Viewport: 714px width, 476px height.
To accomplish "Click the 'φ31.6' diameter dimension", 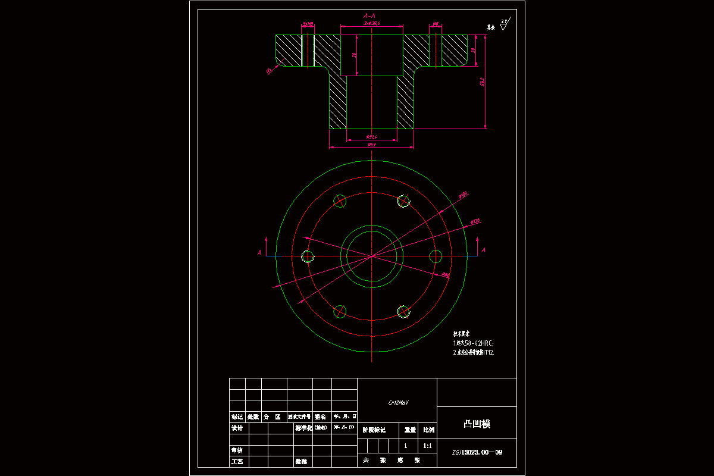I will click(371, 137).
